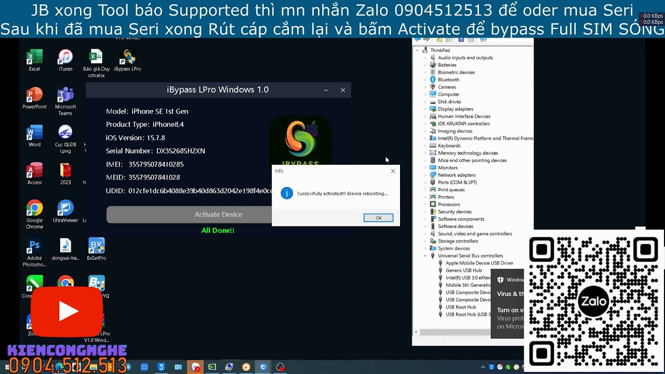Click the Processors category icon
The width and height of the screenshot is (665, 374).
pyautogui.click(x=433, y=204)
